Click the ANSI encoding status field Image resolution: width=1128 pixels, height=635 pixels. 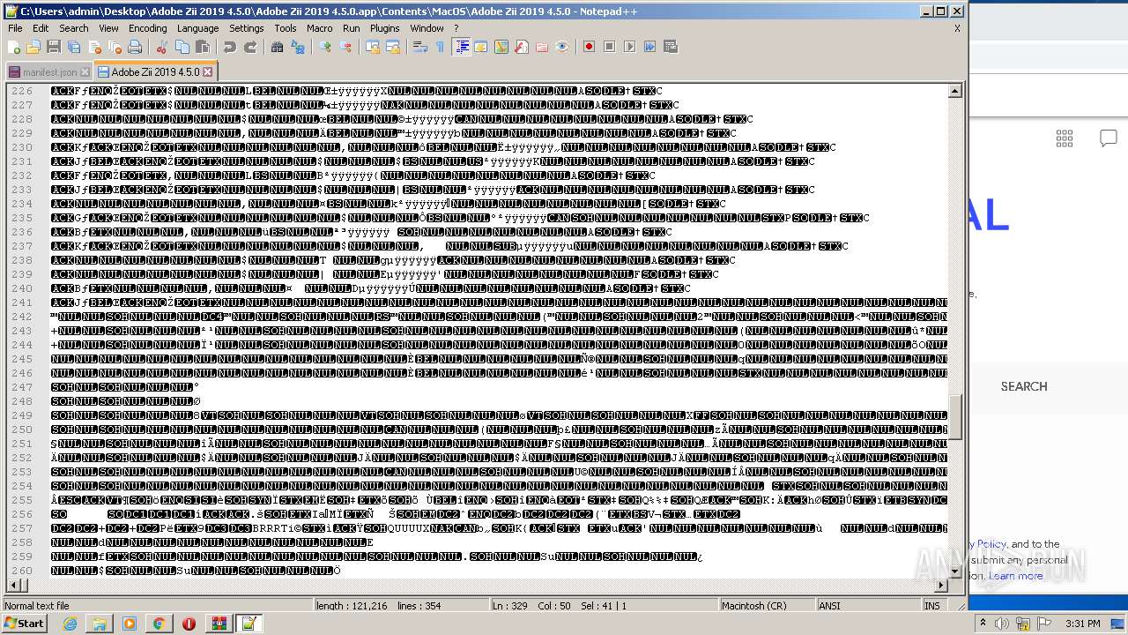coord(867,606)
